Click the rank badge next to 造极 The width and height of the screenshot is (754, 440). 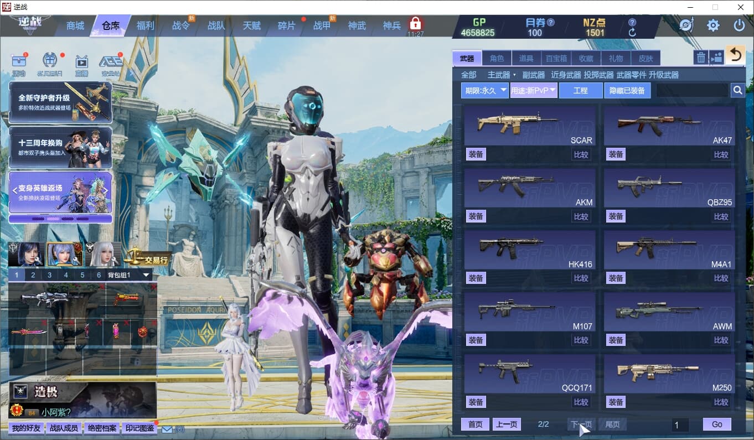[20, 392]
